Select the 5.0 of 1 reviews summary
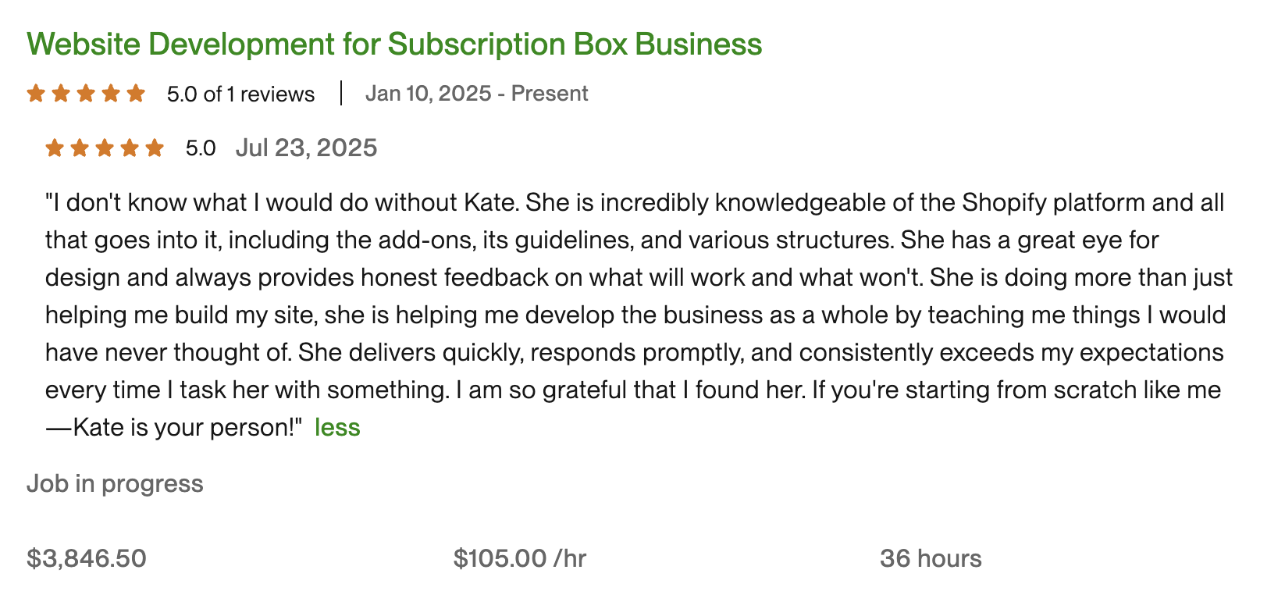Screen dimensions: 1285x609 pyautogui.click(x=240, y=94)
